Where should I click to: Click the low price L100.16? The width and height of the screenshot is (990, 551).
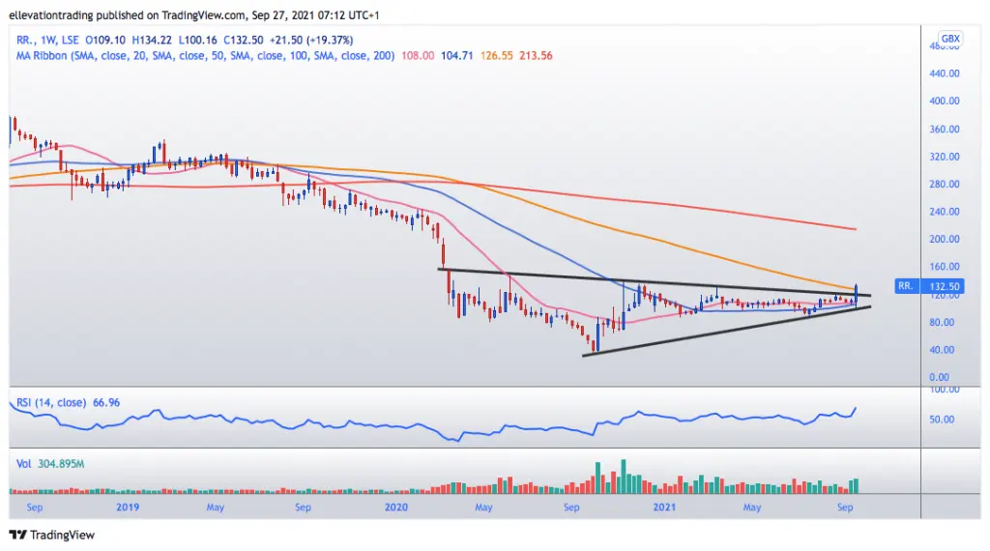point(197,40)
